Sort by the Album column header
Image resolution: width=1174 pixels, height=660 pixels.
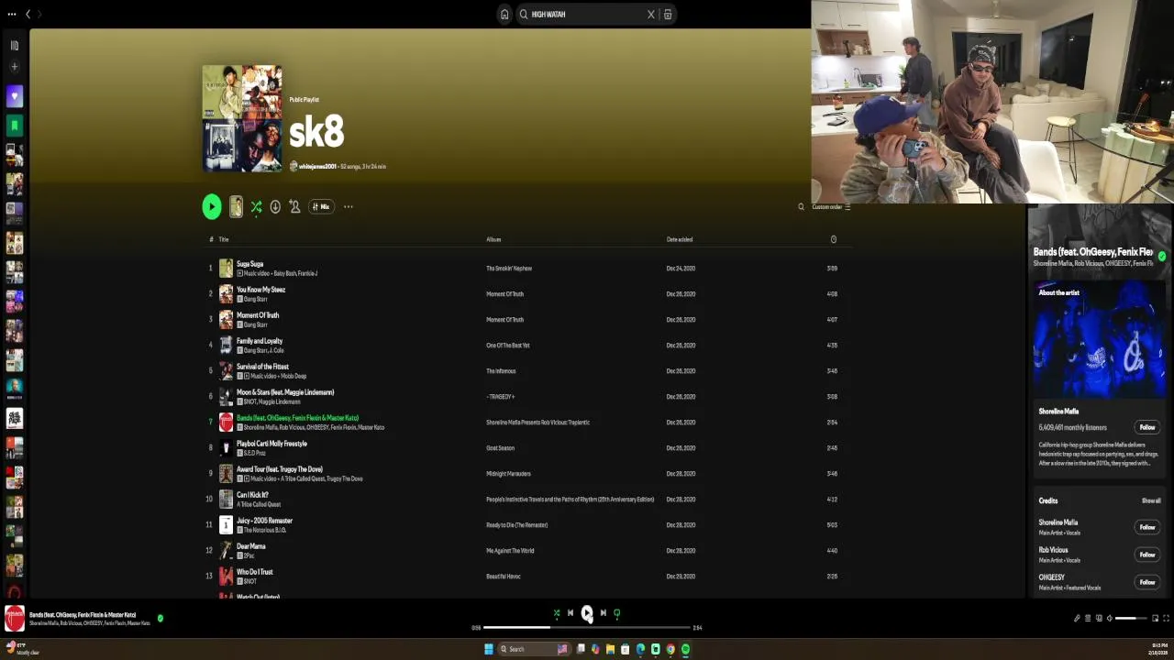click(493, 239)
